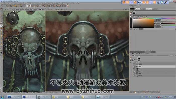Open the Plugins menu
Viewport: 176px width, 99px height.
[x=69, y=3]
